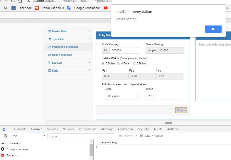Click the Tahun input field showing 2018
Screen dimensions: 231x160
pos(163,96)
